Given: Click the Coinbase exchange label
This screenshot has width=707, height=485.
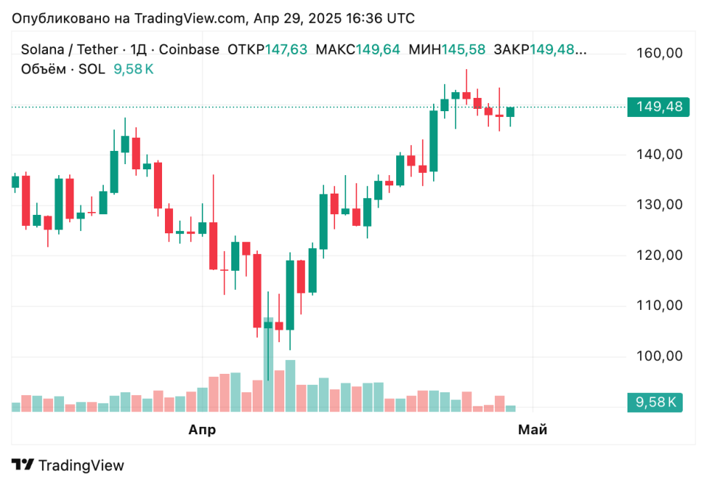Looking at the screenshot, I should click(x=189, y=49).
